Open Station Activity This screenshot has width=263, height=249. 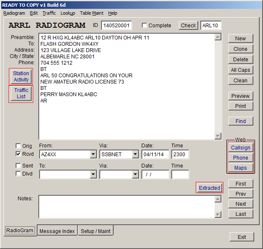(21, 76)
